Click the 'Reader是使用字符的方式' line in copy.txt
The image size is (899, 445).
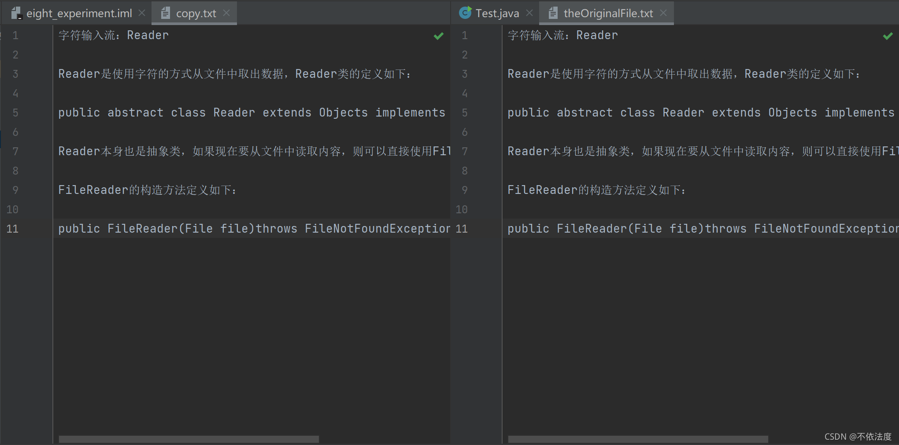234,74
